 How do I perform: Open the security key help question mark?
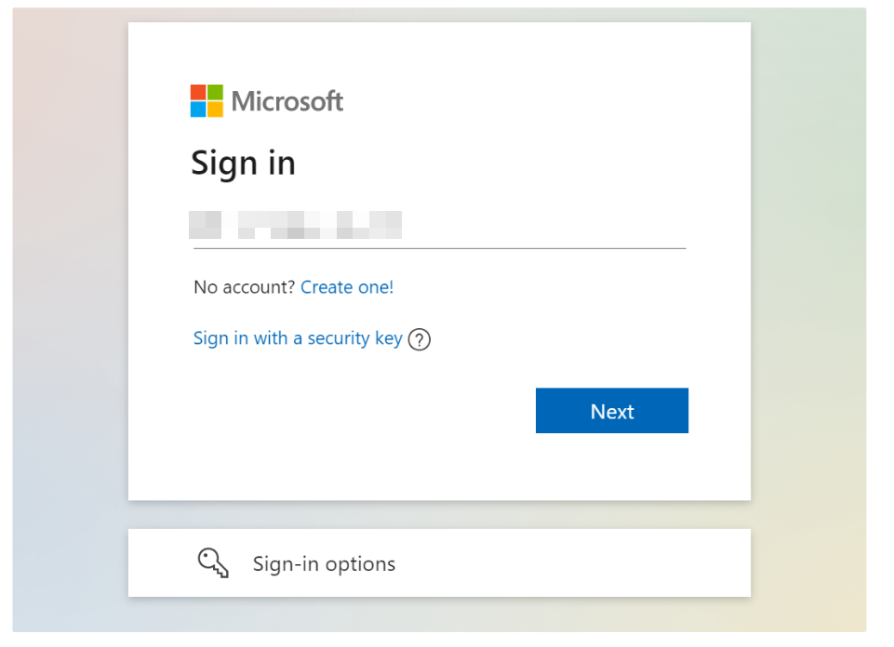point(420,339)
